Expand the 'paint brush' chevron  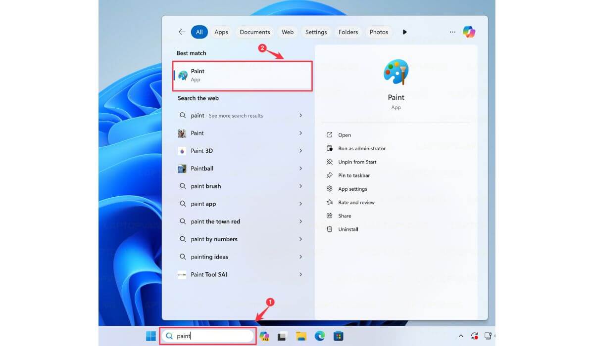[300, 186]
